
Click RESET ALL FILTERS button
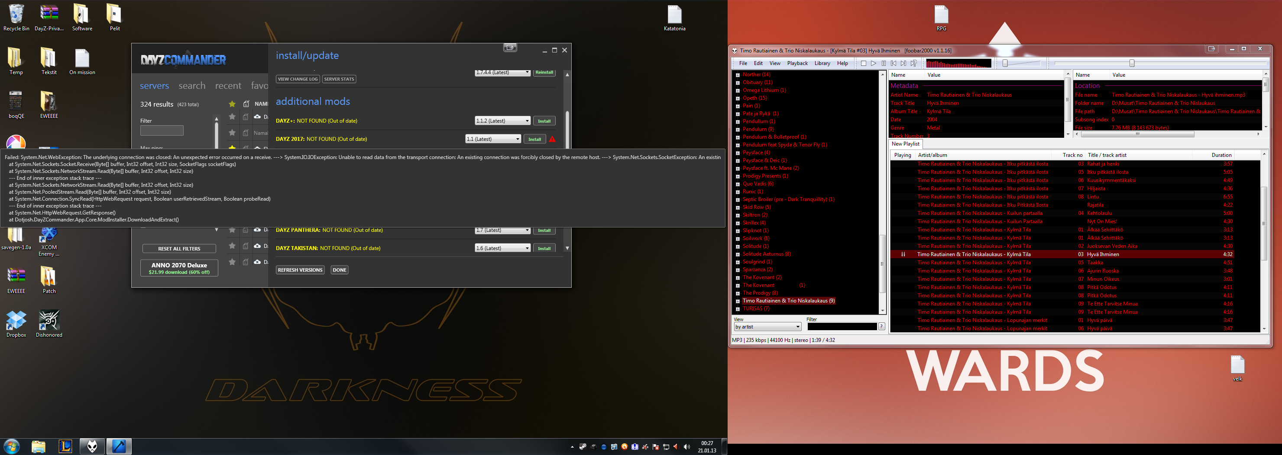click(179, 248)
